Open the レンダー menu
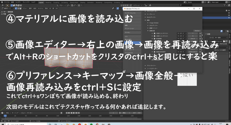Viewport: 231px width, 125px height. 18,2
